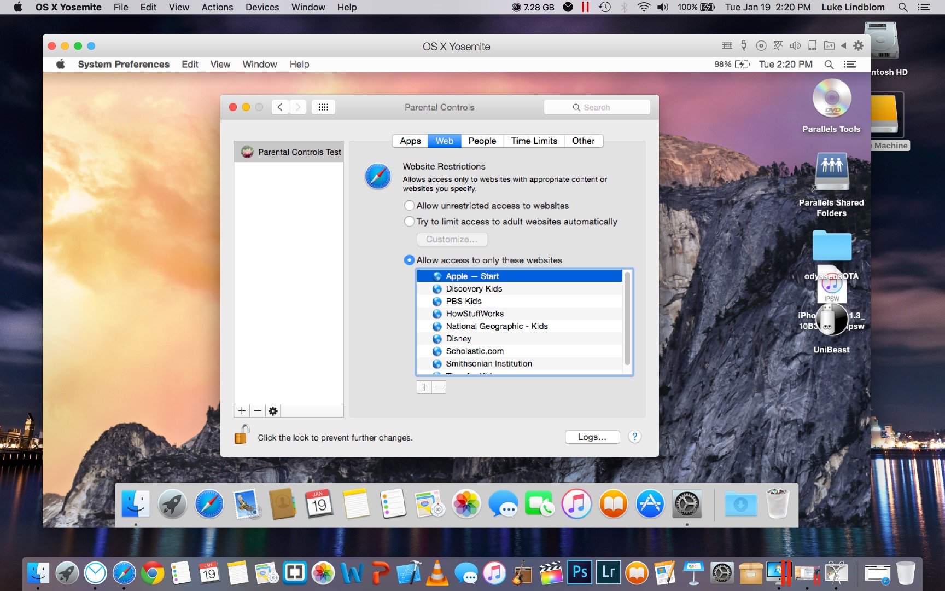This screenshot has width=945, height=591.
Task: Show all preferences with the grid button
Action: coord(323,107)
